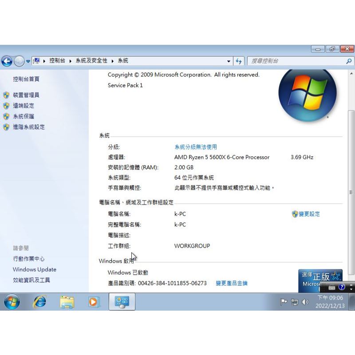Open the Windows Start orb
Image resolution: width=355 pixels, height=355 pixels.
click(x=12, y=302)
